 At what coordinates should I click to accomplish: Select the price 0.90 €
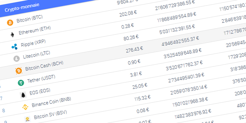[x=134, y=62]
